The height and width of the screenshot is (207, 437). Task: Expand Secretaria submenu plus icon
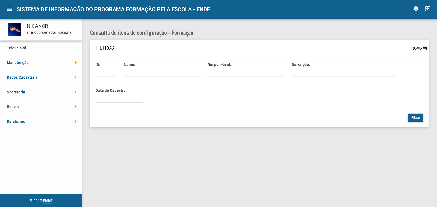pos(76,92)
